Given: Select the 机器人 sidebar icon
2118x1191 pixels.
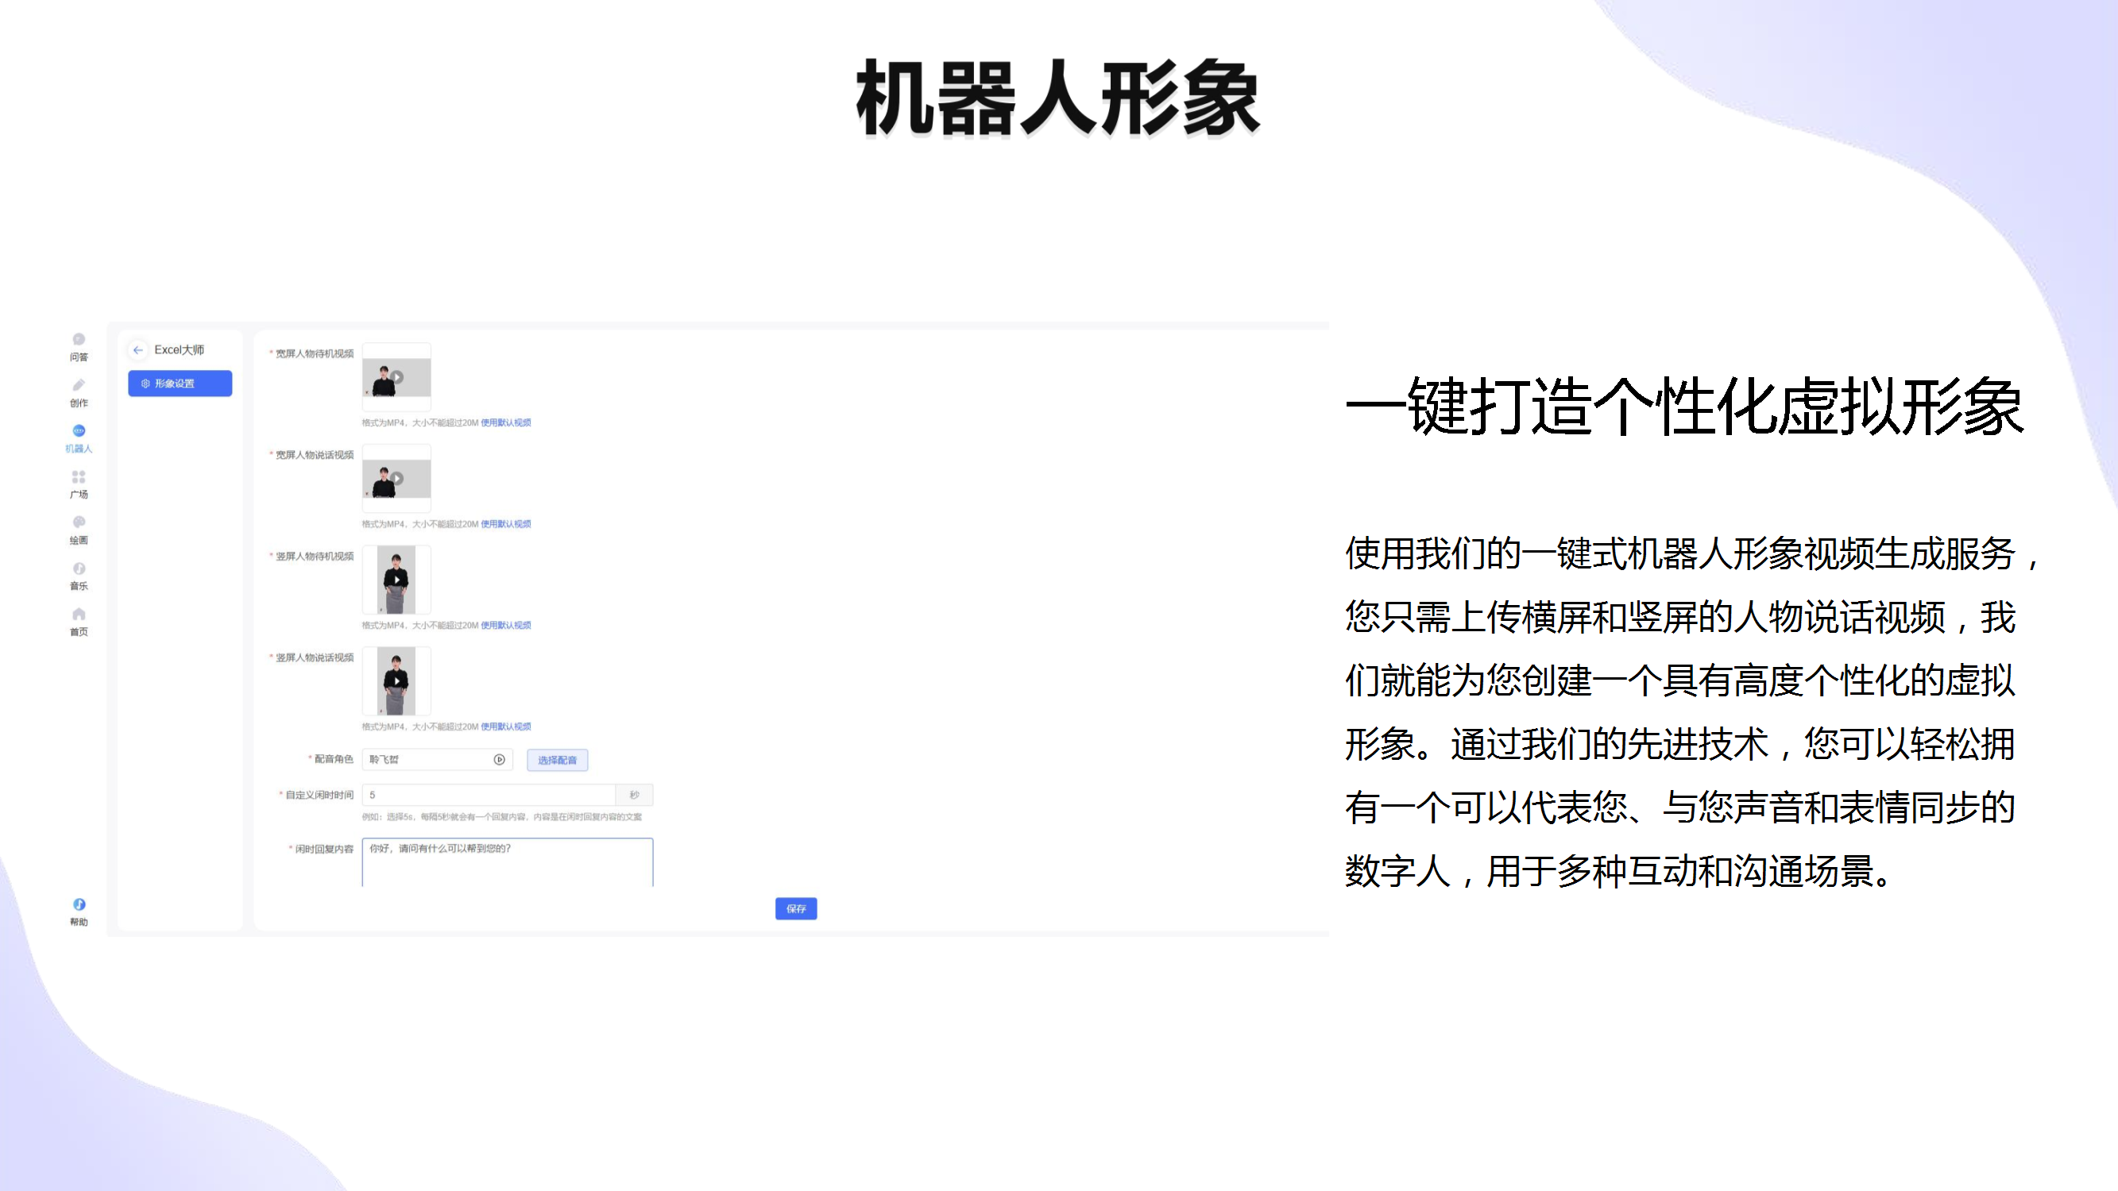Looking at the screenshot, I should (79, 437).
